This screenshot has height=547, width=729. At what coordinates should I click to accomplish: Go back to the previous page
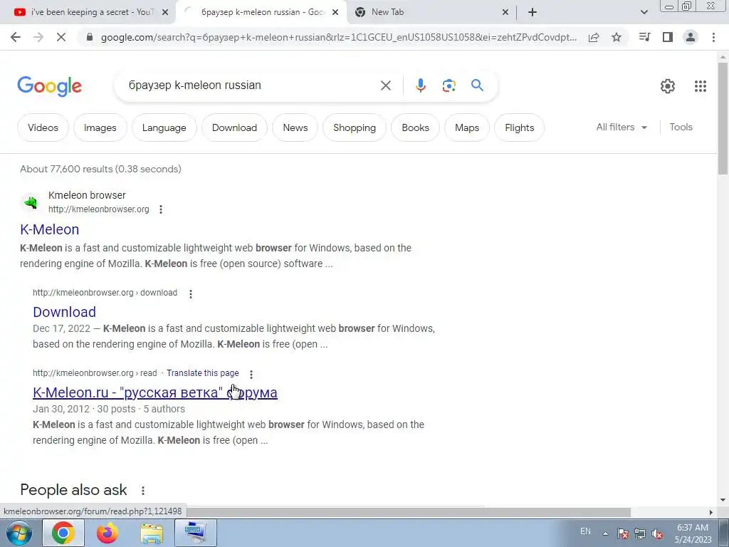pyautogui.click(x=16, y=37)
